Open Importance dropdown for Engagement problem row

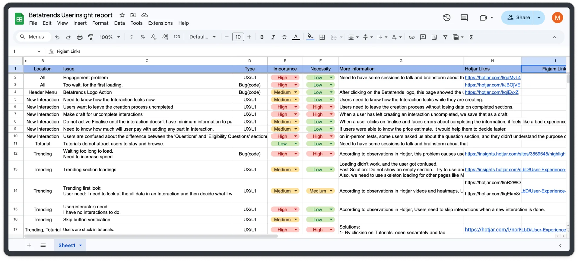[x=296, y=77]
